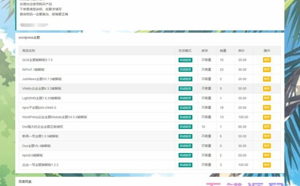300x186 pixels.
Task: Click the JustNews主题V5.7.5破解版 name
Action: pyautogui.click(x=42, y=79)
